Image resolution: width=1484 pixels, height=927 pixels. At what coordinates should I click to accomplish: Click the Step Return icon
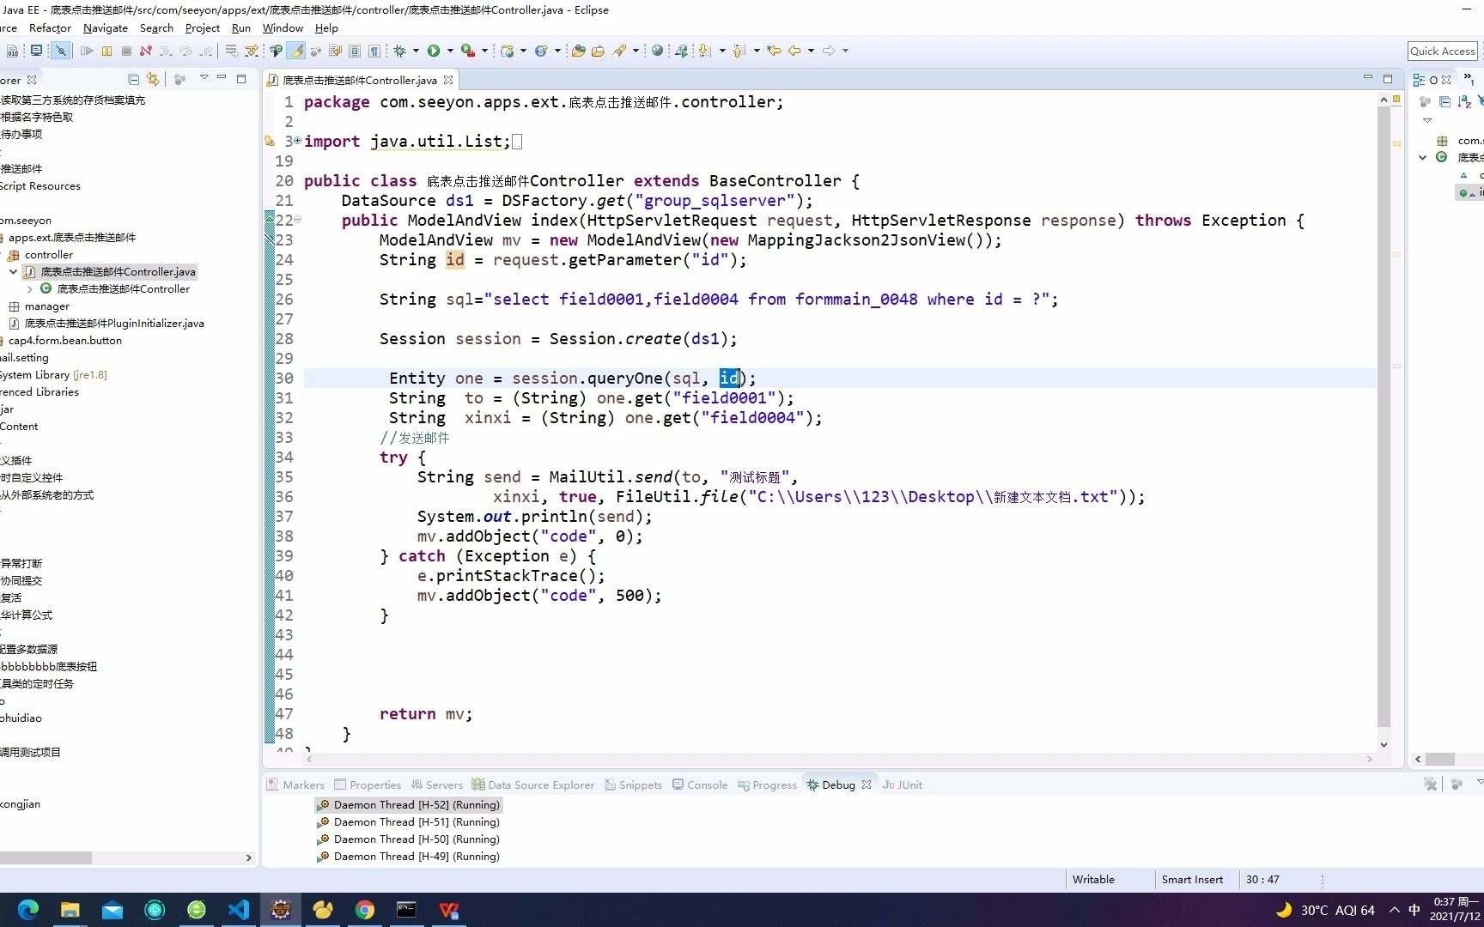206,51
